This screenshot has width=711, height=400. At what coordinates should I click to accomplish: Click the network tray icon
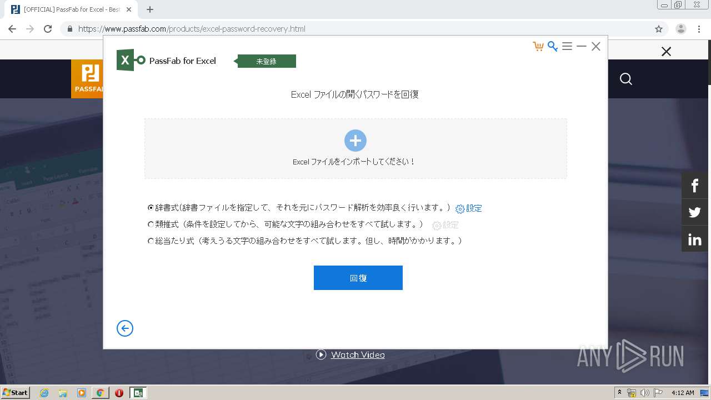coord(632,393)
